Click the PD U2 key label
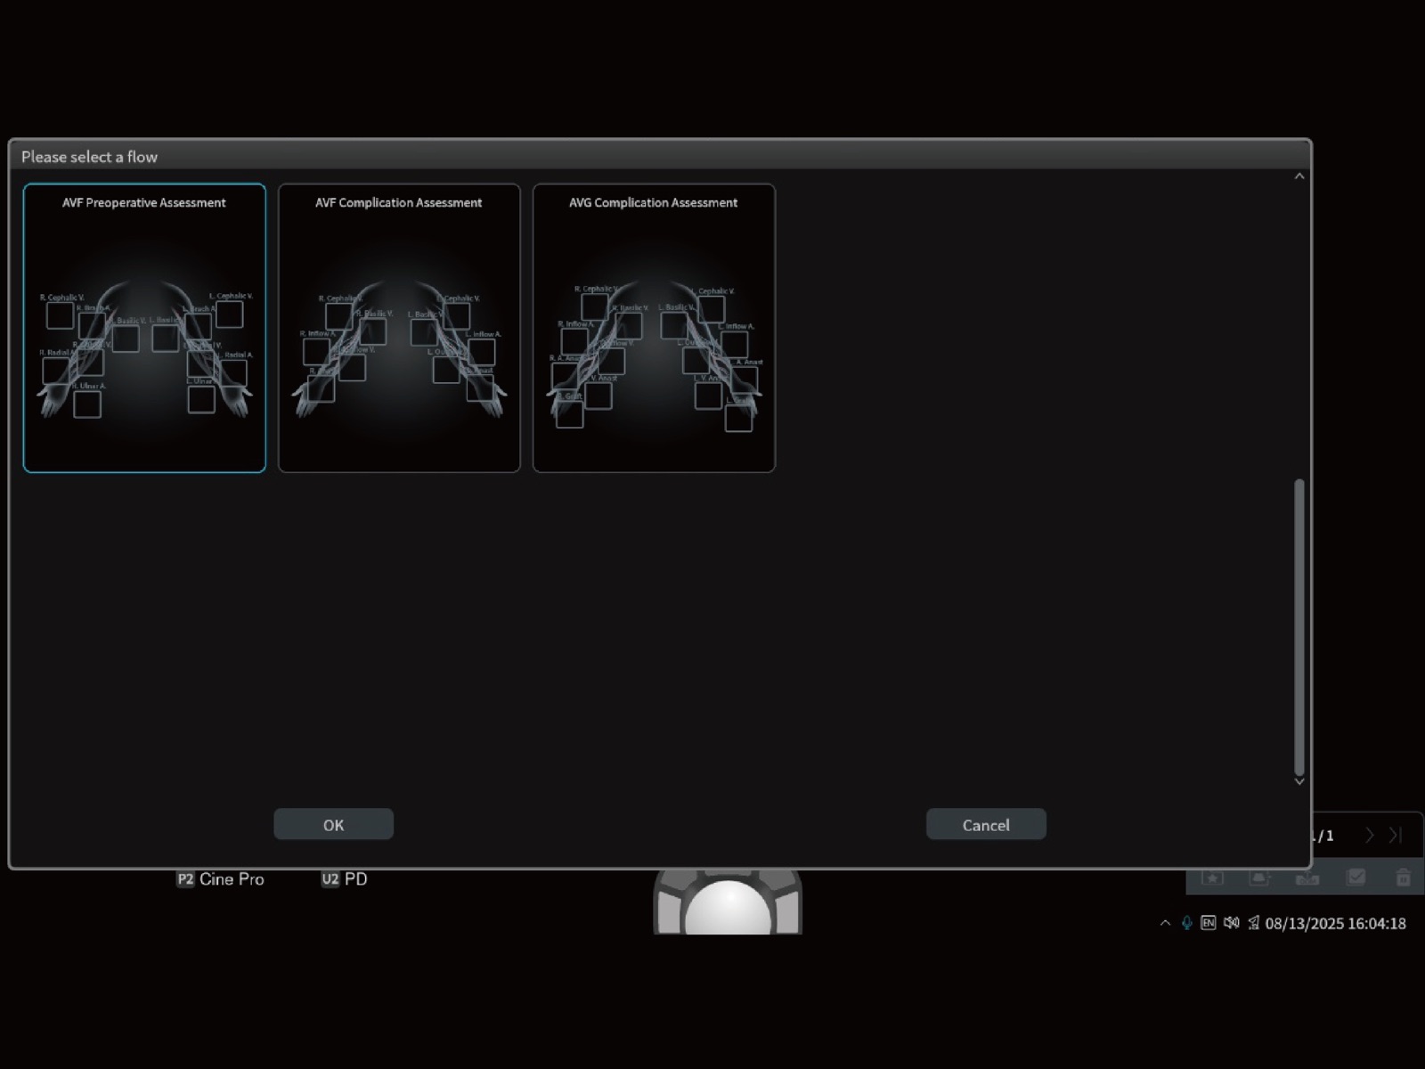The height and width of the screenshot is (1069, 1425). (345, 879)
